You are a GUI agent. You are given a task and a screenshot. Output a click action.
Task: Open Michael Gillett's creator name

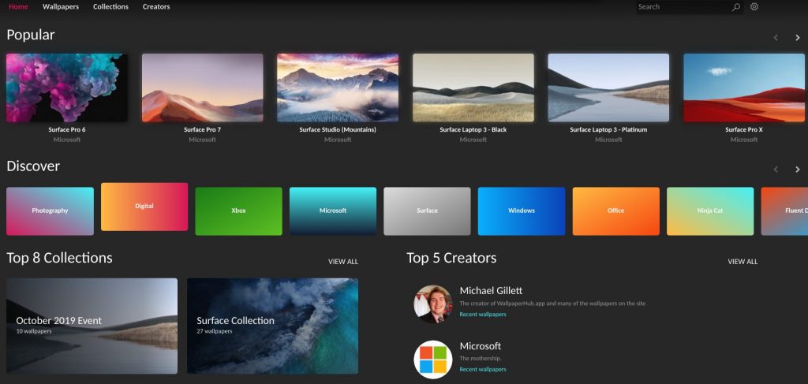coord(491,291)
